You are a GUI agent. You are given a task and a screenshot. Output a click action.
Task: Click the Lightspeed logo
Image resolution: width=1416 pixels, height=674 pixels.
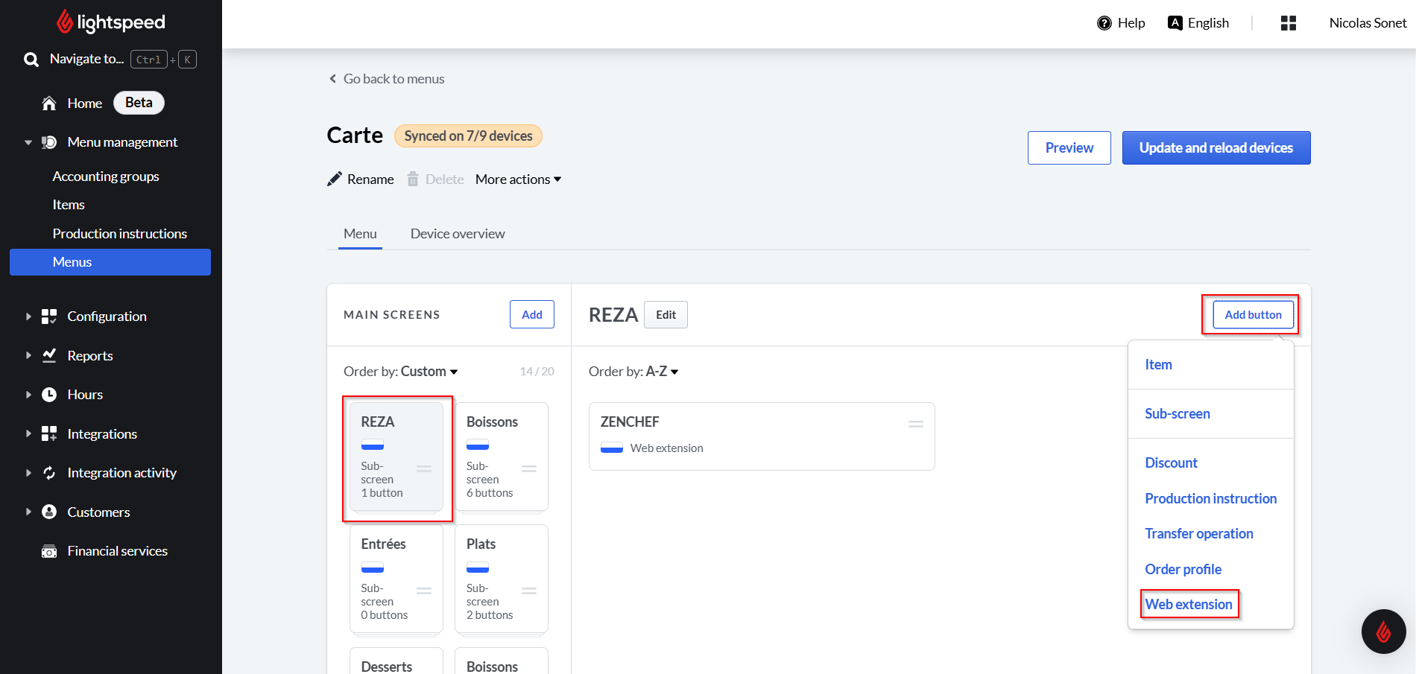[x=111, y=22]
